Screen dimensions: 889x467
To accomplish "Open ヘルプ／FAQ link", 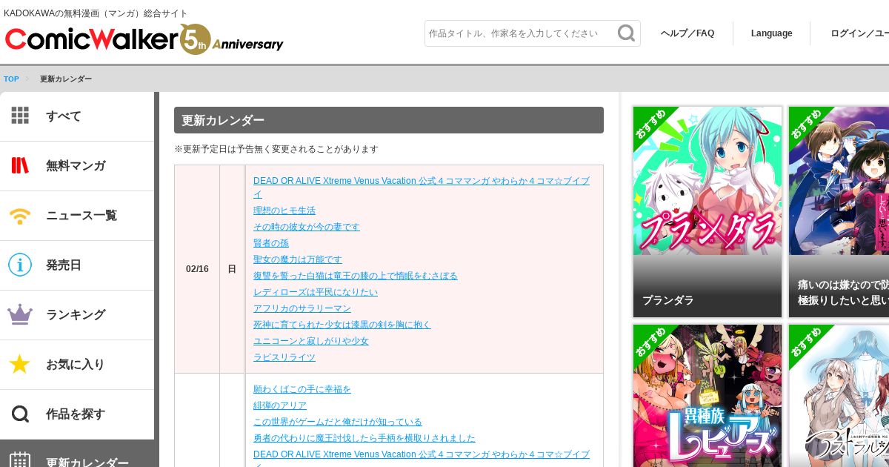I will pyautogui.click(x=687, y=33).
